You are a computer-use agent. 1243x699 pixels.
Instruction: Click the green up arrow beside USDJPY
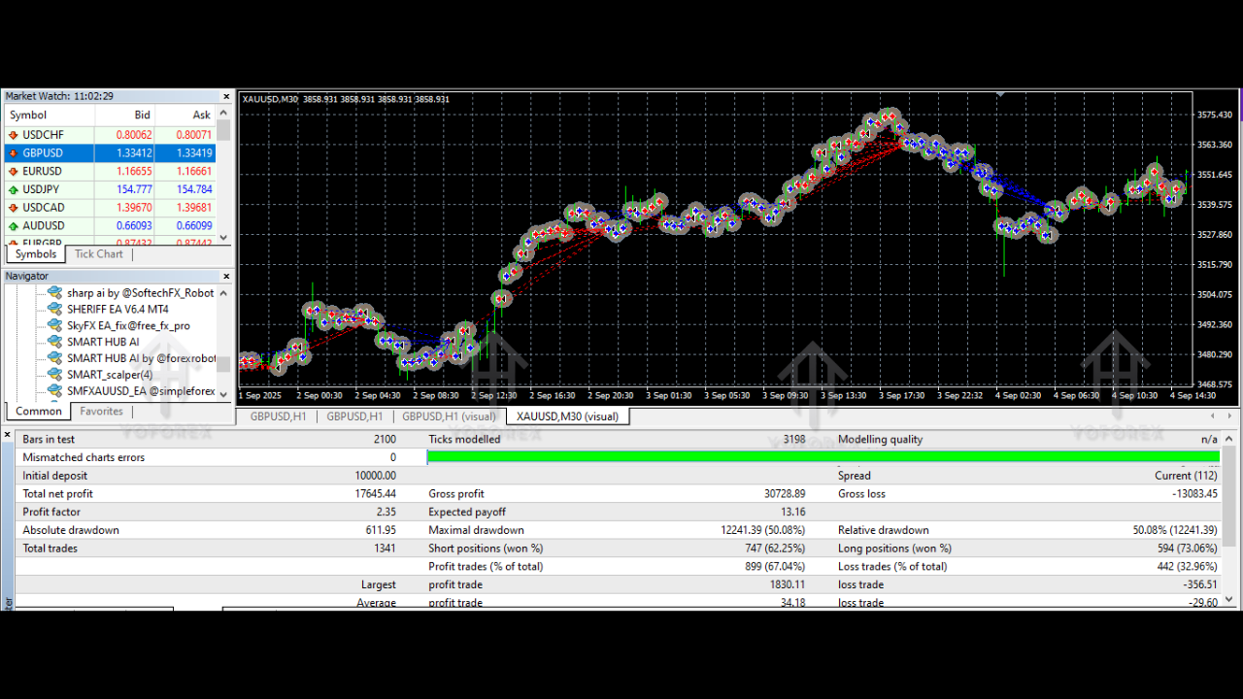point(14,189)
